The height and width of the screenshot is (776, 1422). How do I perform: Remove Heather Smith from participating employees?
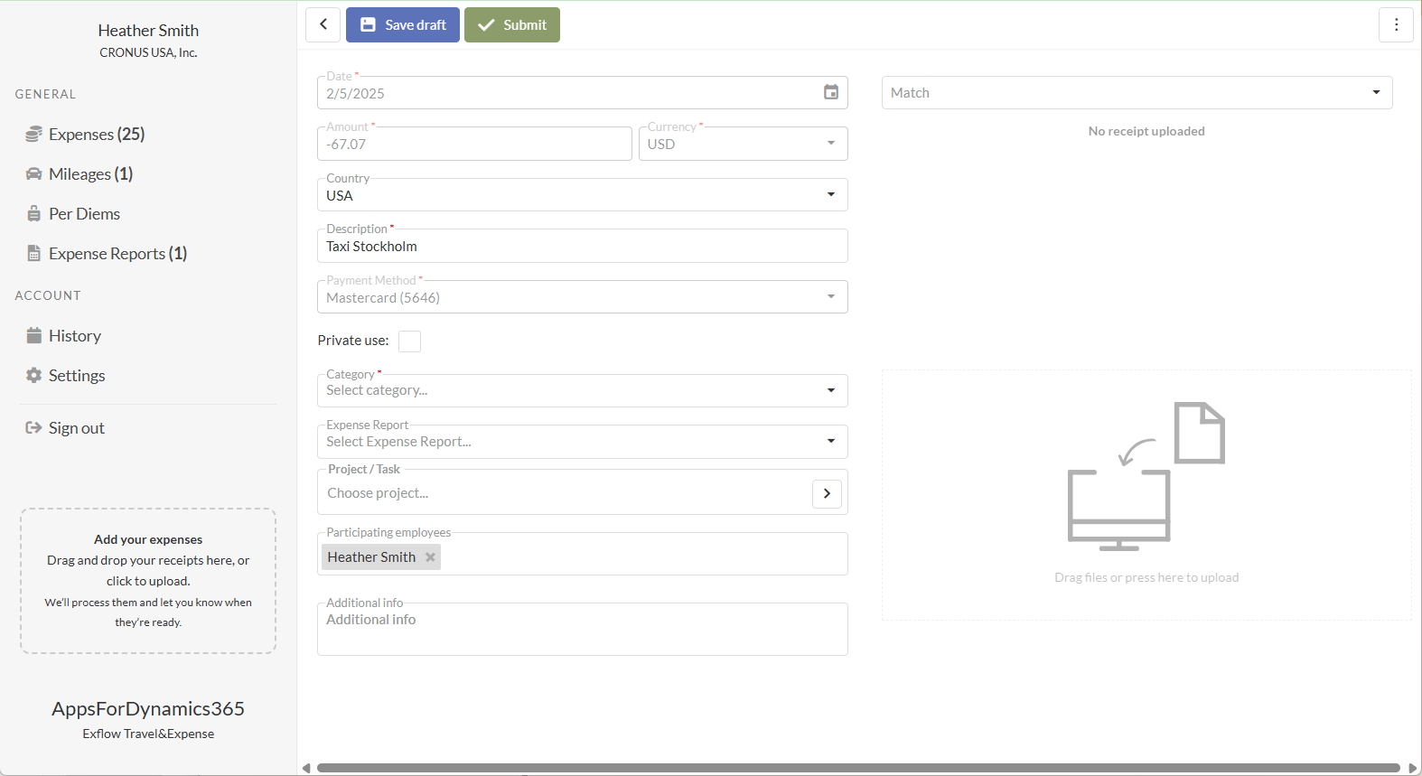[431, 557]
